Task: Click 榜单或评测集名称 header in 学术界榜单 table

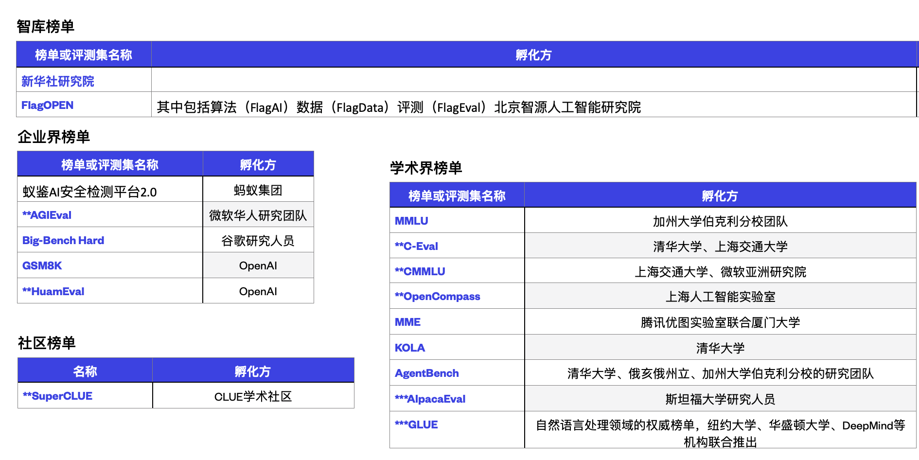Action: (457, 196)
